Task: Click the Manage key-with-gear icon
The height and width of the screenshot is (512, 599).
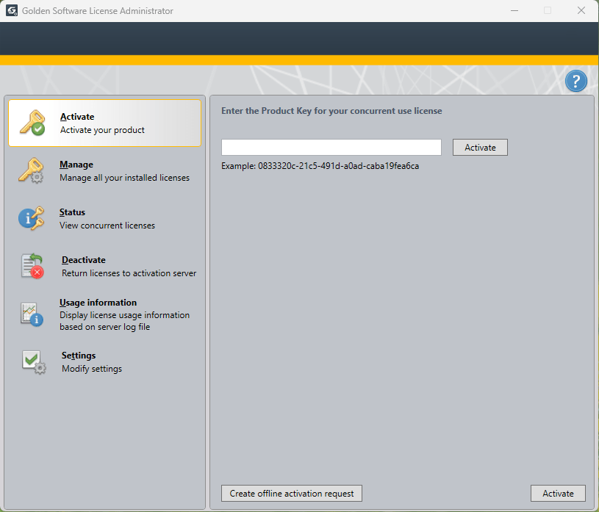Action: point(32,170)
